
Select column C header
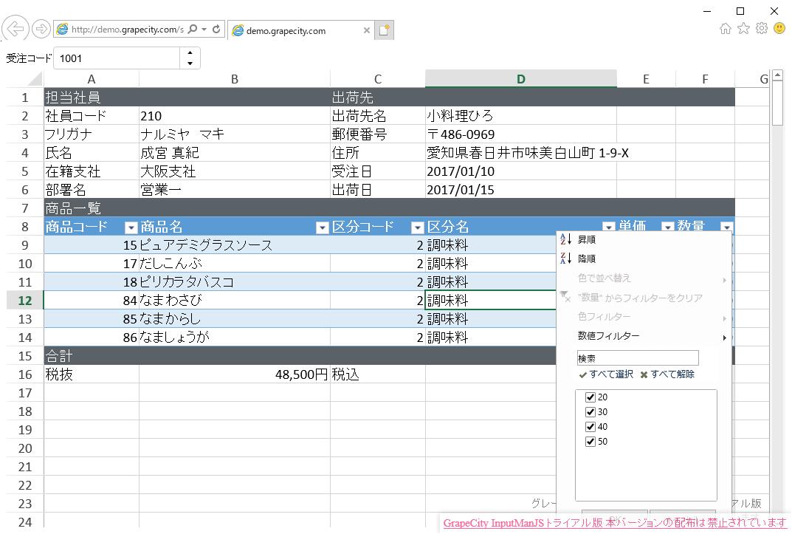tap(378, 79)
